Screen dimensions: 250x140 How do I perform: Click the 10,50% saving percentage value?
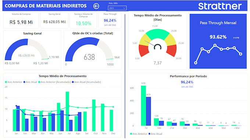[x=83, y=23]
